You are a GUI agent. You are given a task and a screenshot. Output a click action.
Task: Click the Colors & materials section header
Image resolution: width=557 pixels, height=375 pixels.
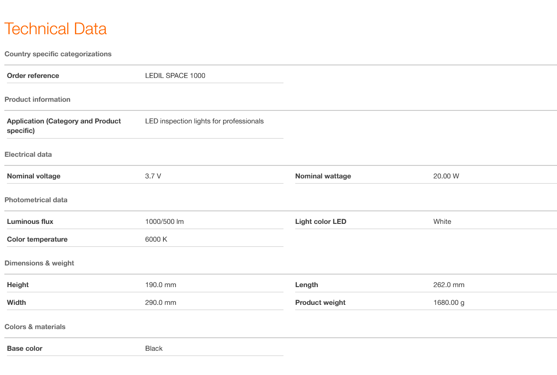click(35, 327)
